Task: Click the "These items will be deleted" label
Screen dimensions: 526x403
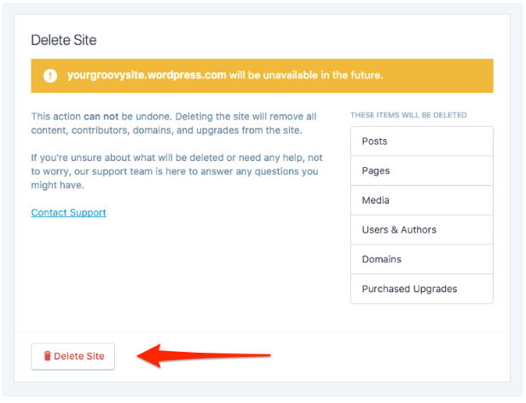Action: 408,115
